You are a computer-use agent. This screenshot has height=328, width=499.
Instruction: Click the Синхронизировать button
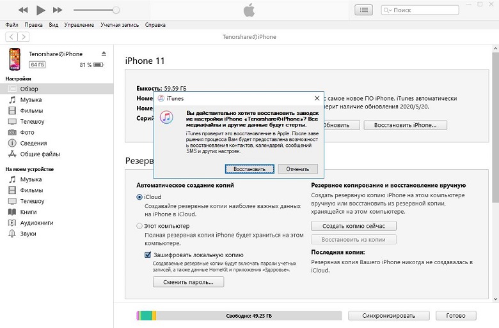(x=388, y=316)
